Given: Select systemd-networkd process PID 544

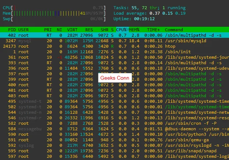Looking at the screenshot, I should 115,112.
